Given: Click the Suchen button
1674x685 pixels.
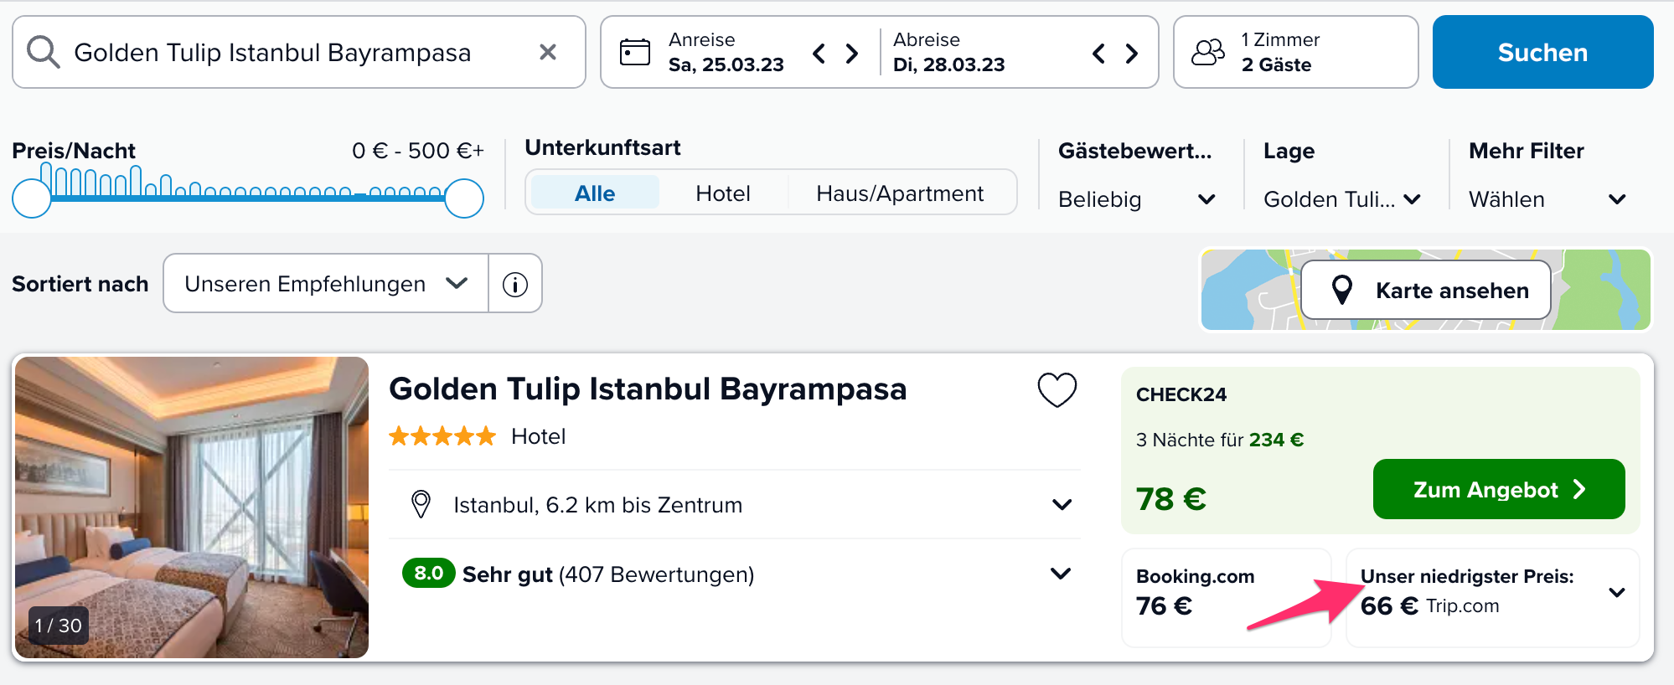Looking at the screenshot, I should [1542, 52].
